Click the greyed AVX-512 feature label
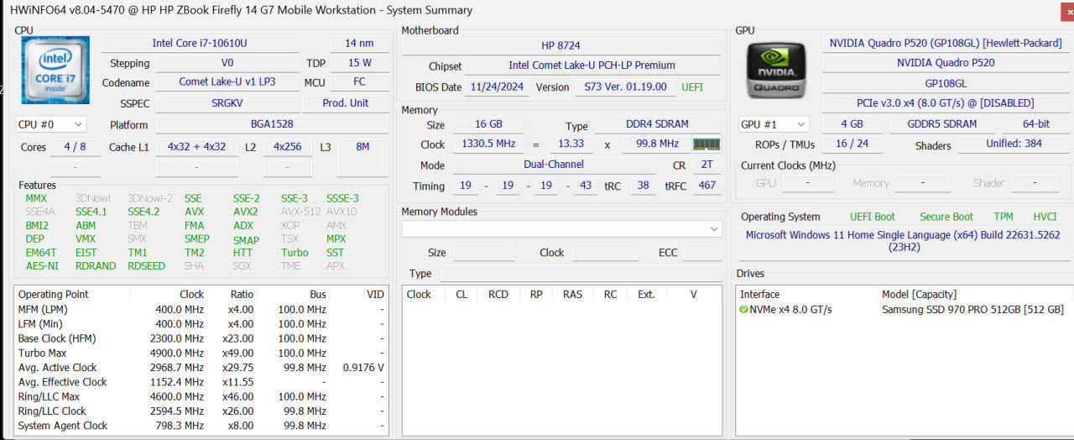This screenshot has height=440, width=1074. (x=300, y=212)
